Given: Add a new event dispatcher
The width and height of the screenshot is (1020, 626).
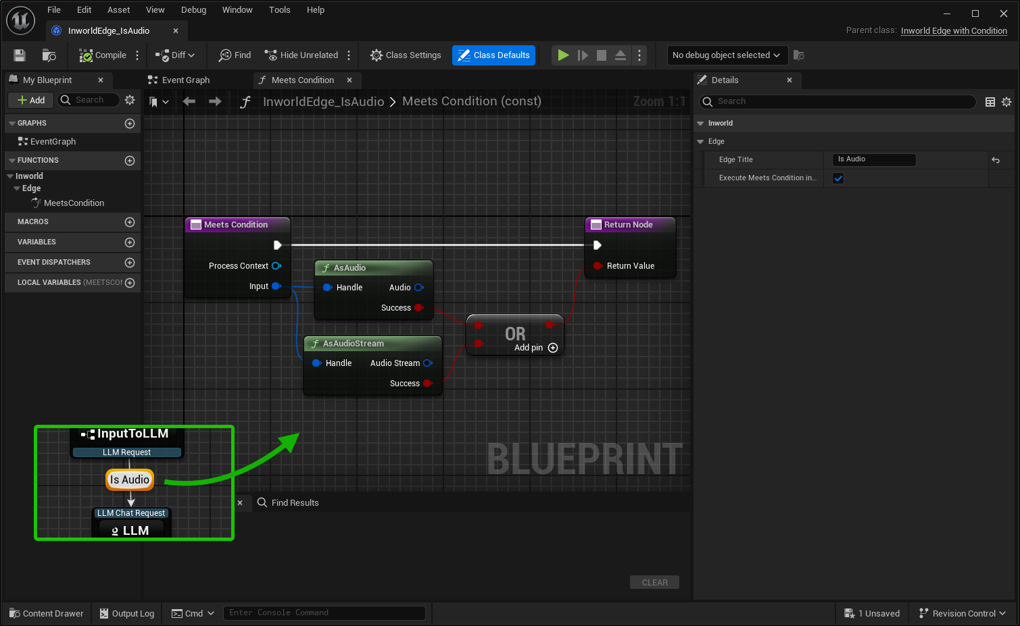Looking at the screenshot, I should coord(130,263).
